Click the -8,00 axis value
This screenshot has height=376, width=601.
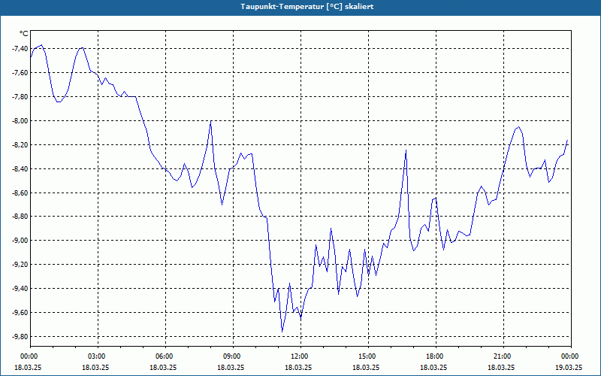[x=20, y=121]
